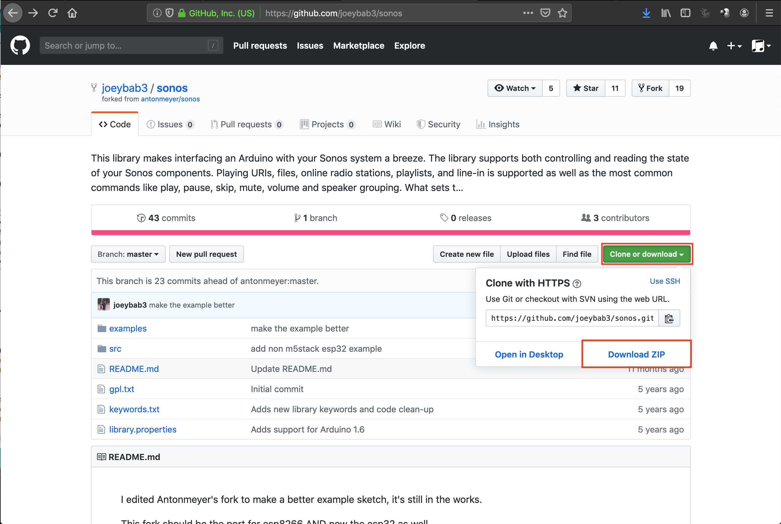This screenshot has height=524, width=781.
Task: Open the antonmeyer/sonos parent repo link
Action: point(170,99)
